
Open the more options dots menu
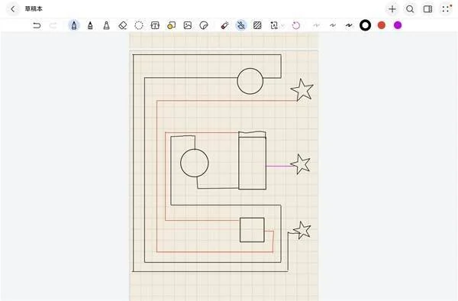(446, 9)
